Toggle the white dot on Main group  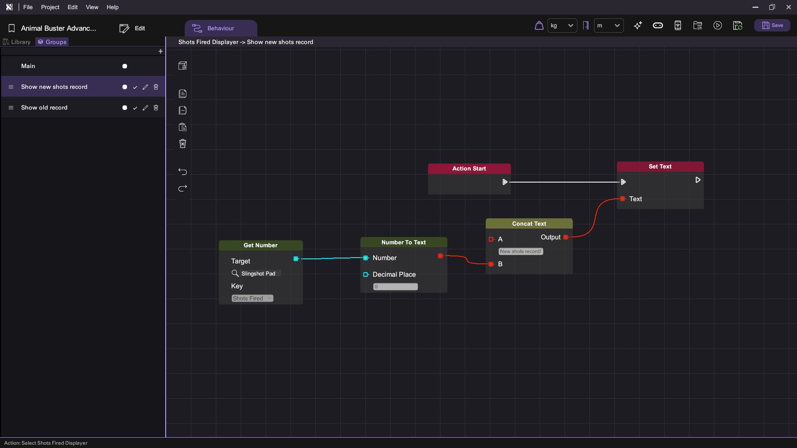click(x=125, y=66)
